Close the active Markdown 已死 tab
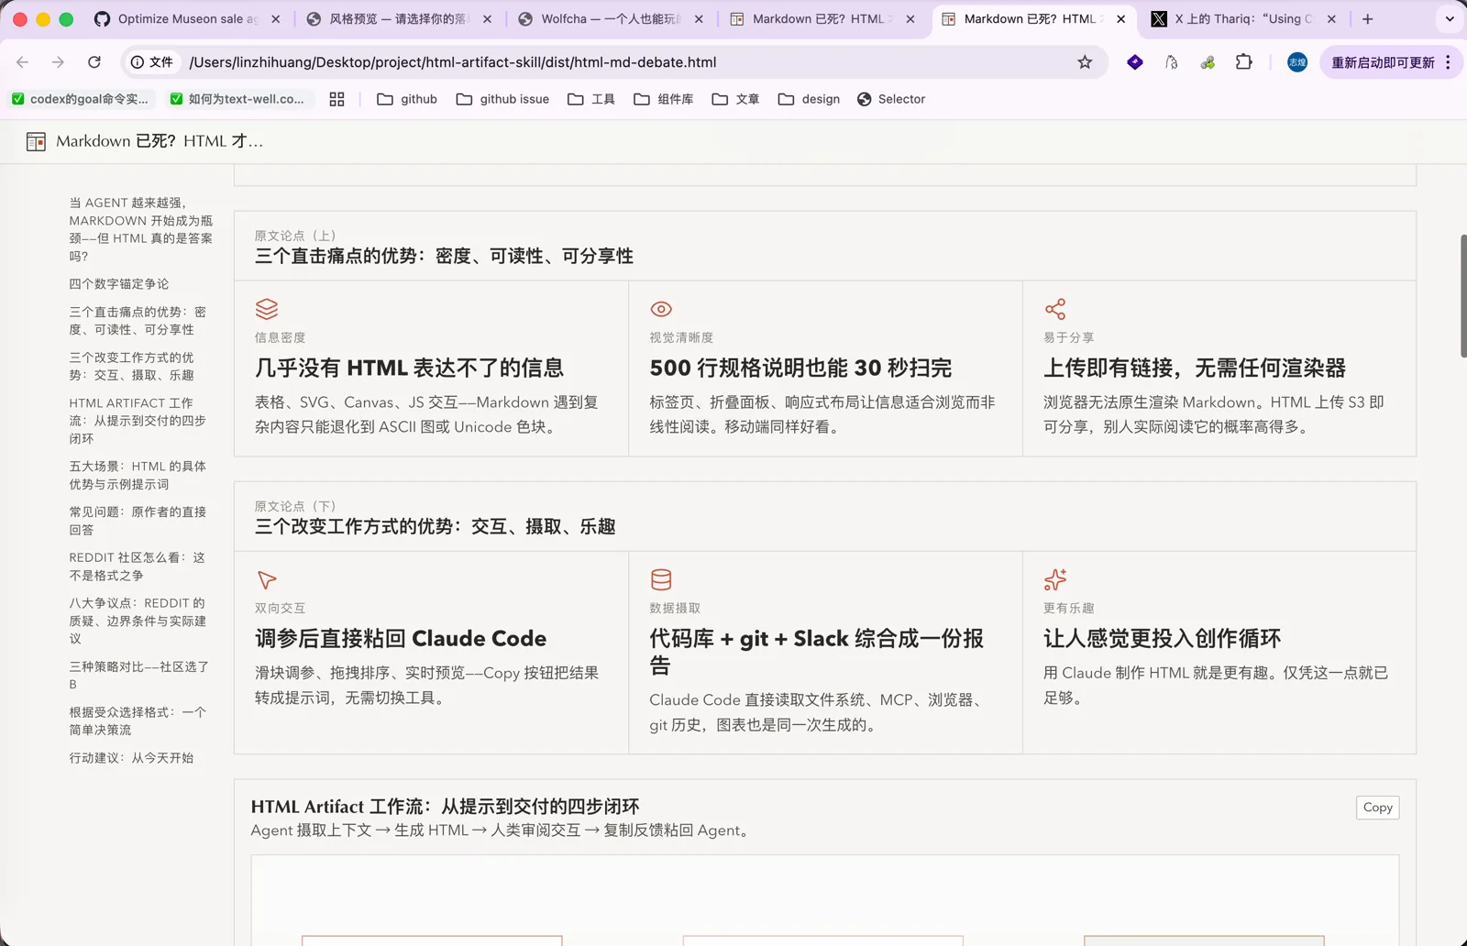This screenshot has height=946, width=1467. pos(1120,18)
